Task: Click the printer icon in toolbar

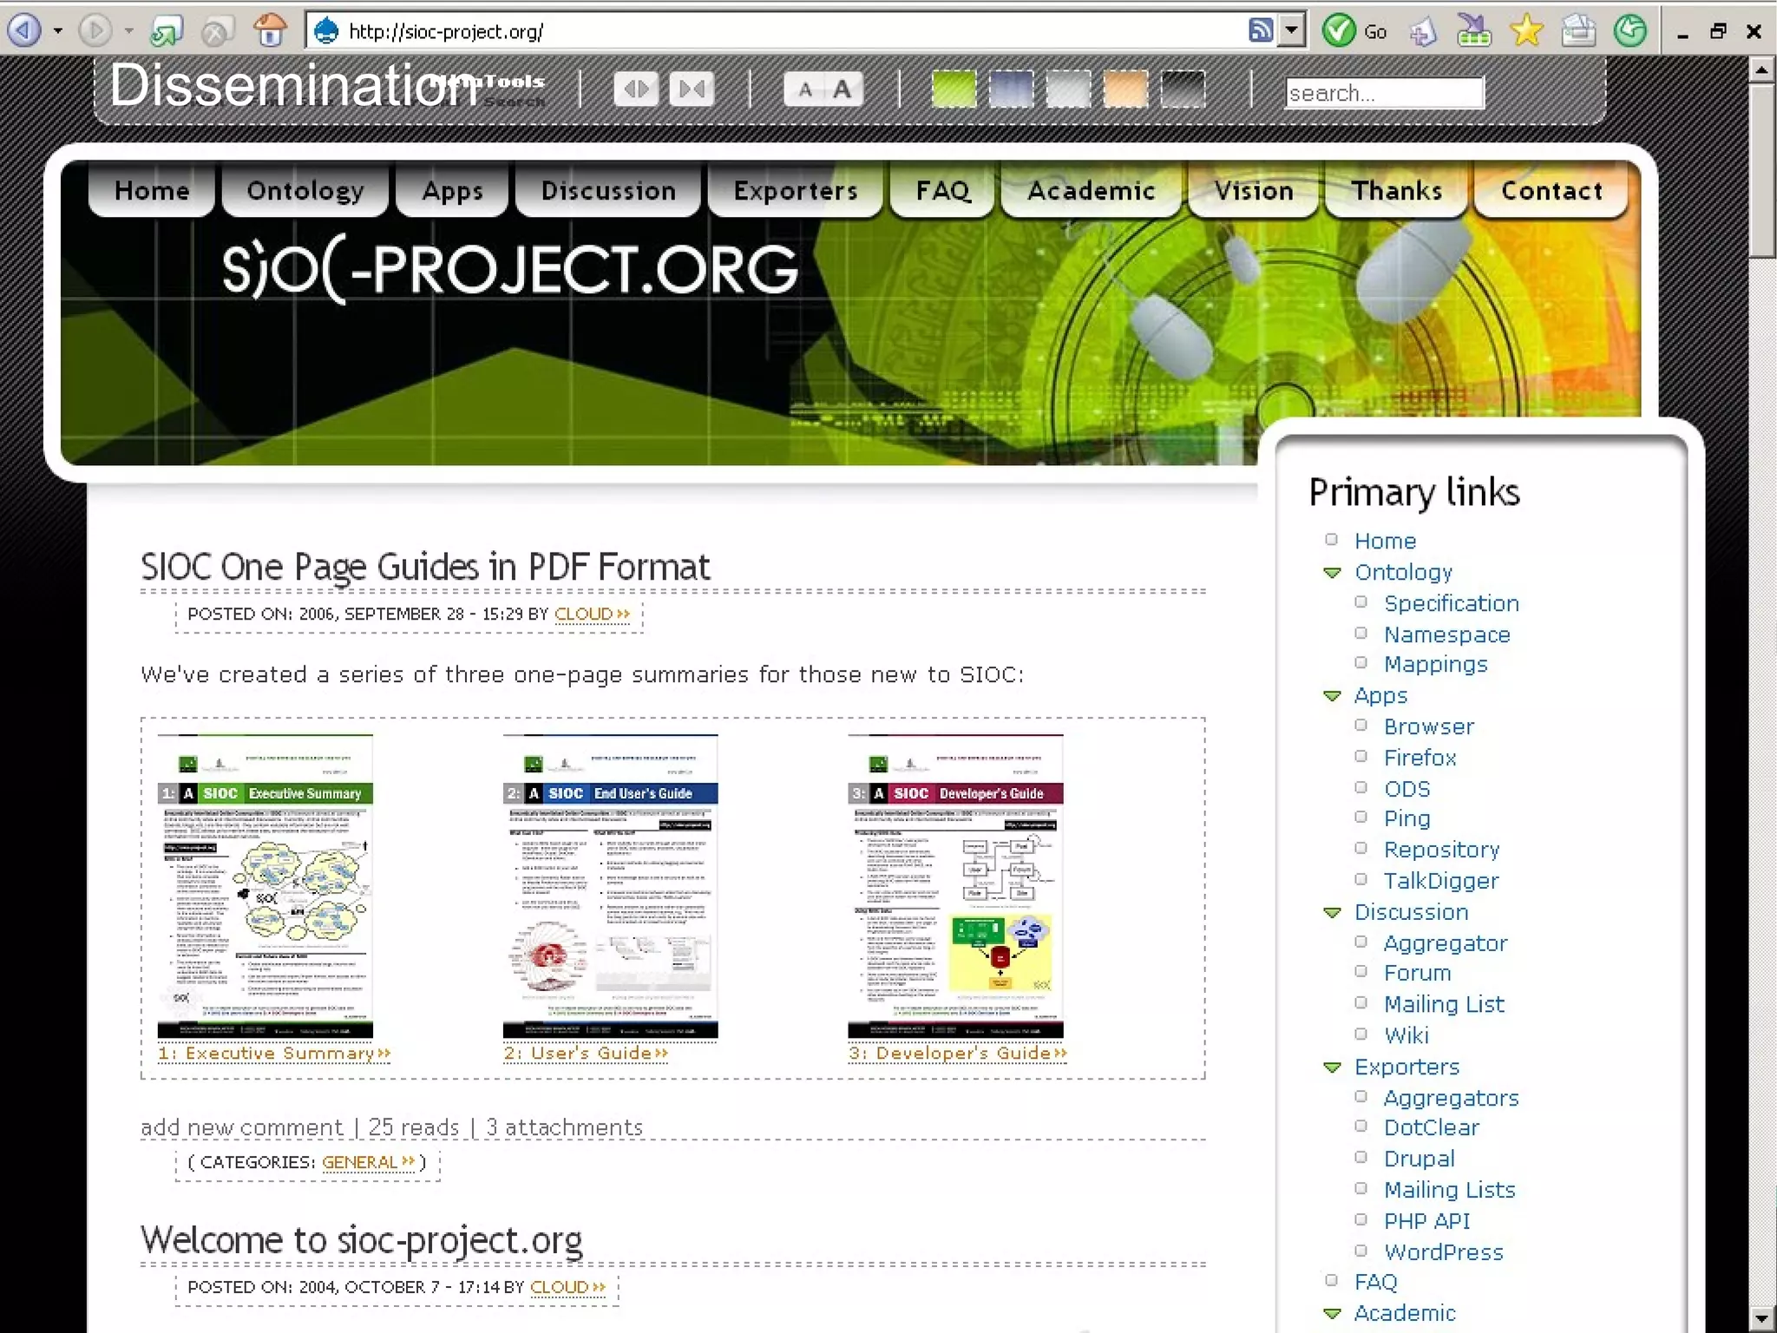Action: click(1578, 31)
